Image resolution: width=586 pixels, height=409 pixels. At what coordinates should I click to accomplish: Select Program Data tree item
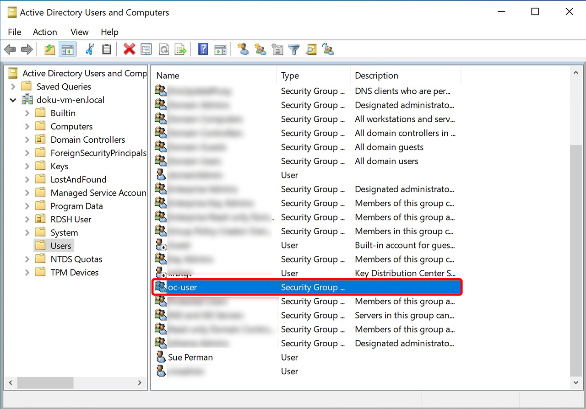click(76, 206)
